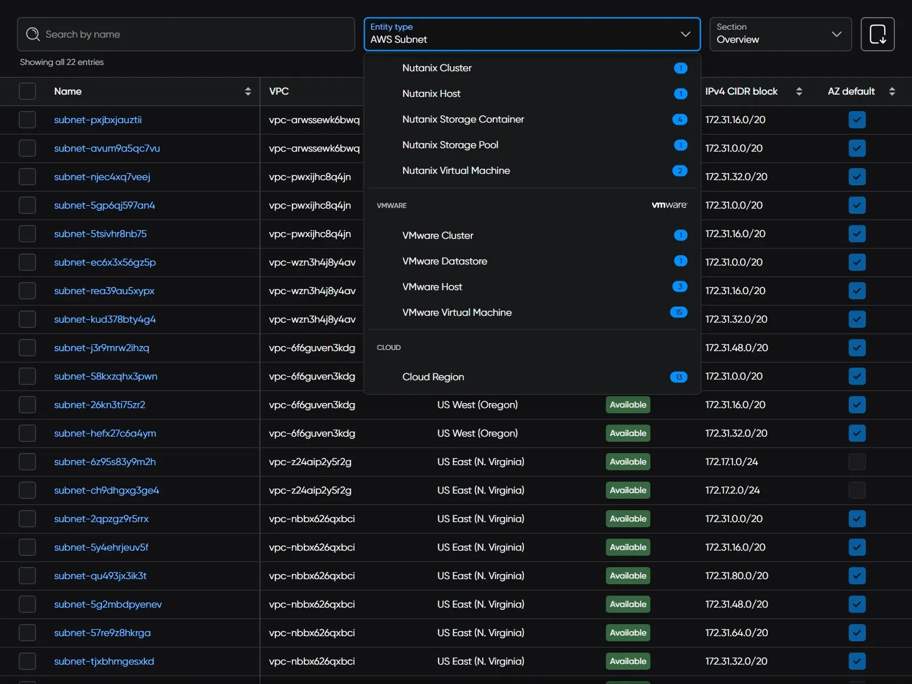Click the search magnifier icon
The height and width of the screenshot is (684, 912).
pos(33,34)
